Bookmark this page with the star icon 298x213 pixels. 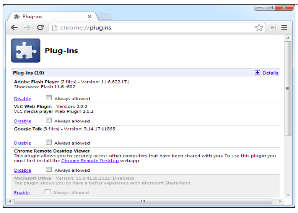pyautogui.click(x=259, y=28)
